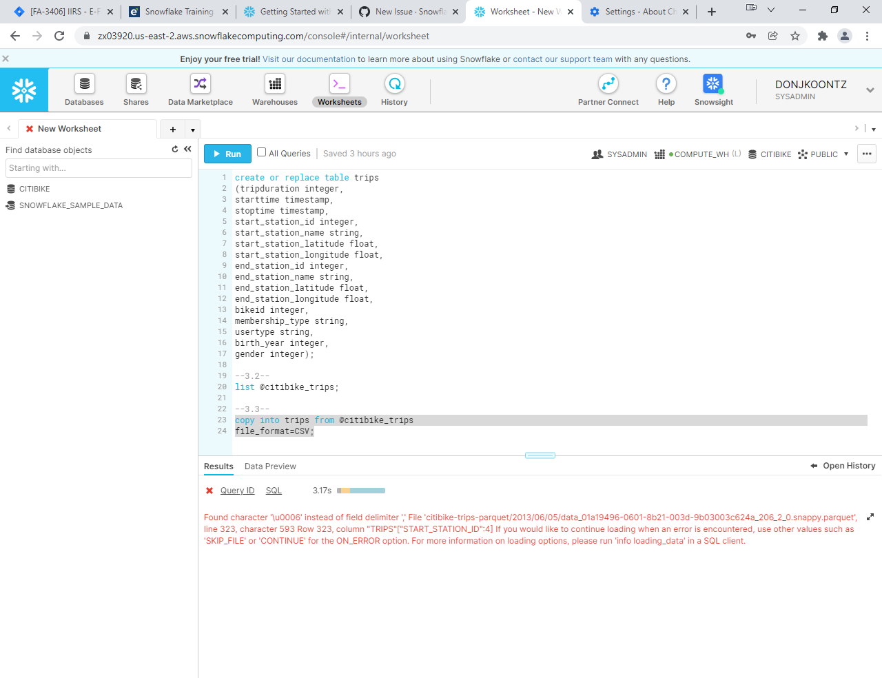Refresh the database object browser

pos(174,149)
